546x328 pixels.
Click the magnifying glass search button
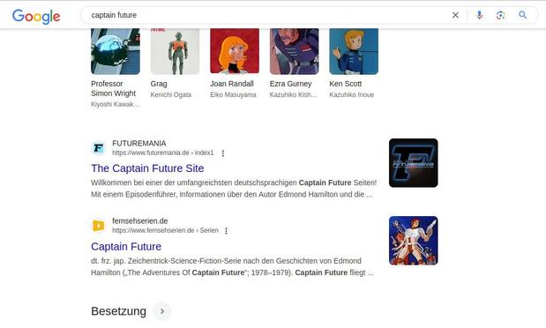coord(523,15)
